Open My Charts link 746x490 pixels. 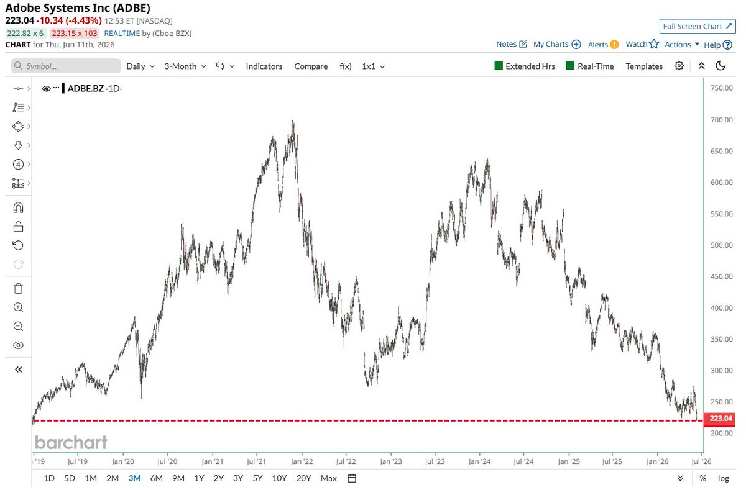557,44
